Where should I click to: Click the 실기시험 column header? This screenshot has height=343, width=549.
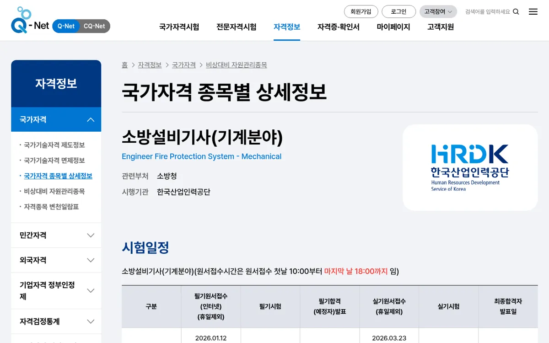tap(448, 306)
